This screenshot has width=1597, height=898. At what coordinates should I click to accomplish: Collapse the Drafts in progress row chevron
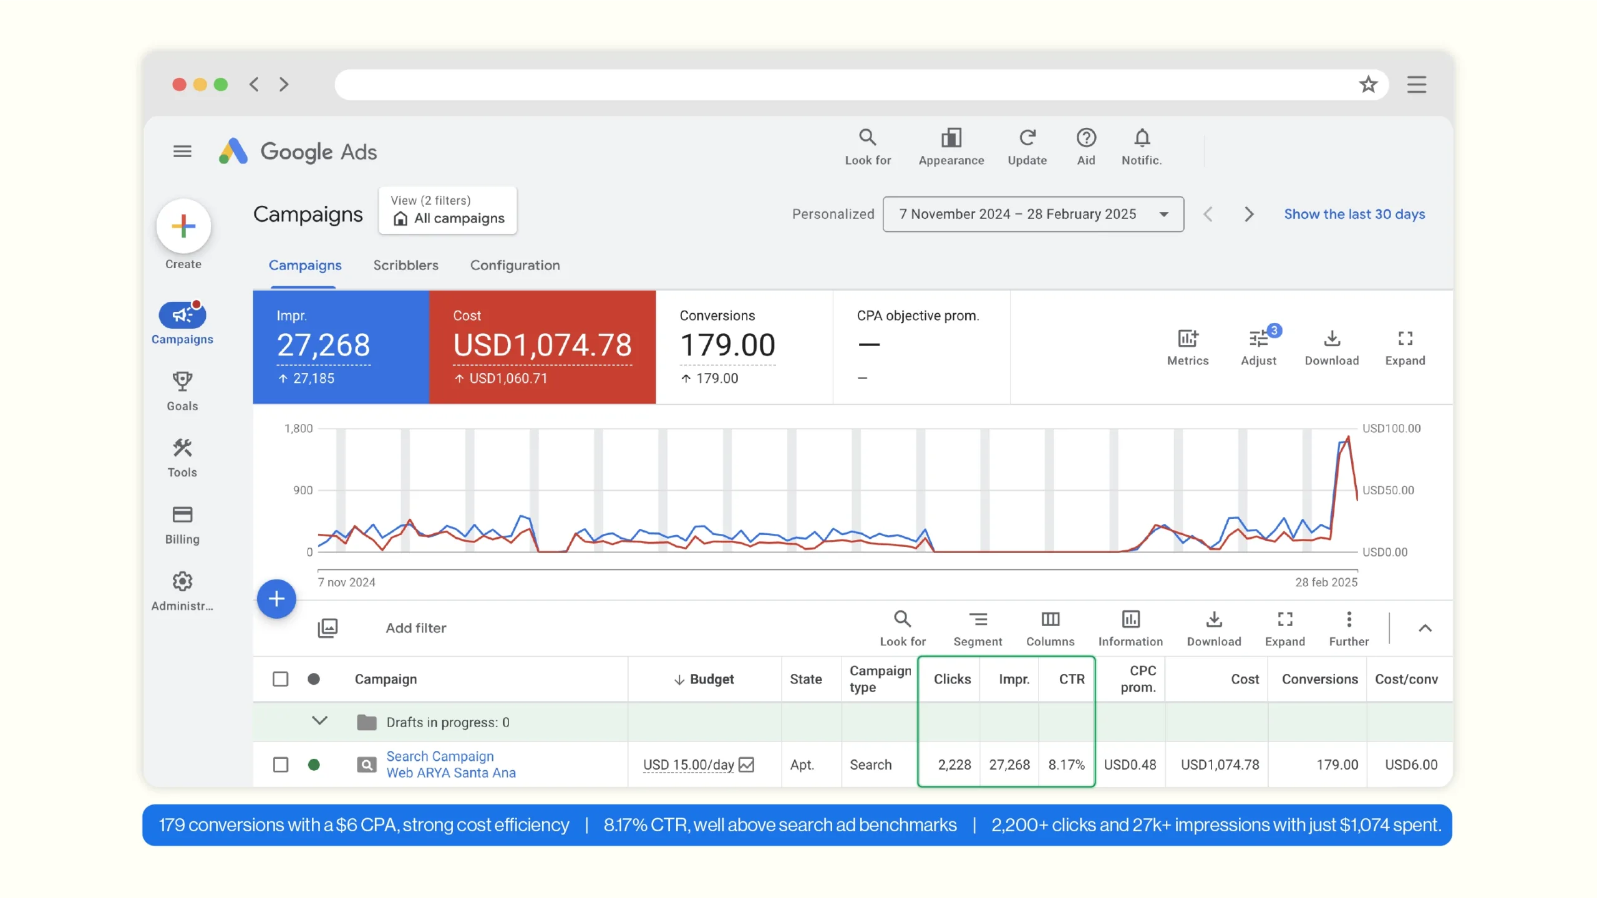[x=319, y=722]
